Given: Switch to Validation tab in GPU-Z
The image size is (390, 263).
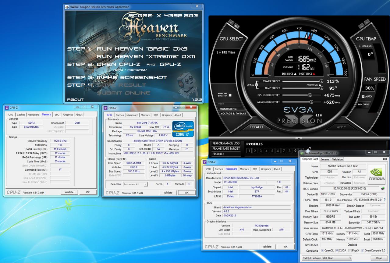Looking at the screenshot, I should tap(337, 159).
